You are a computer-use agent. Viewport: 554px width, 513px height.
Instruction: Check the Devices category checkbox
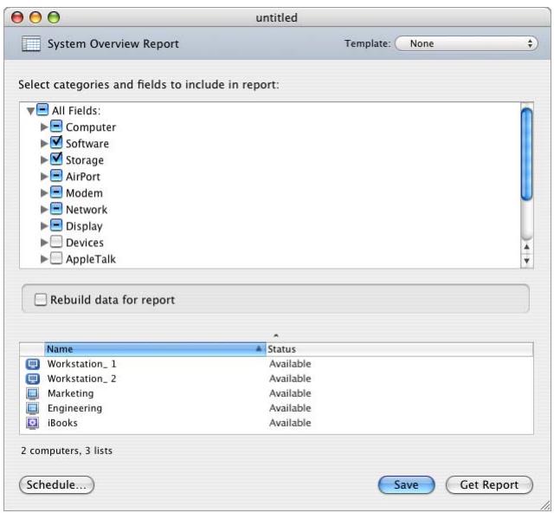coord(56,242)
